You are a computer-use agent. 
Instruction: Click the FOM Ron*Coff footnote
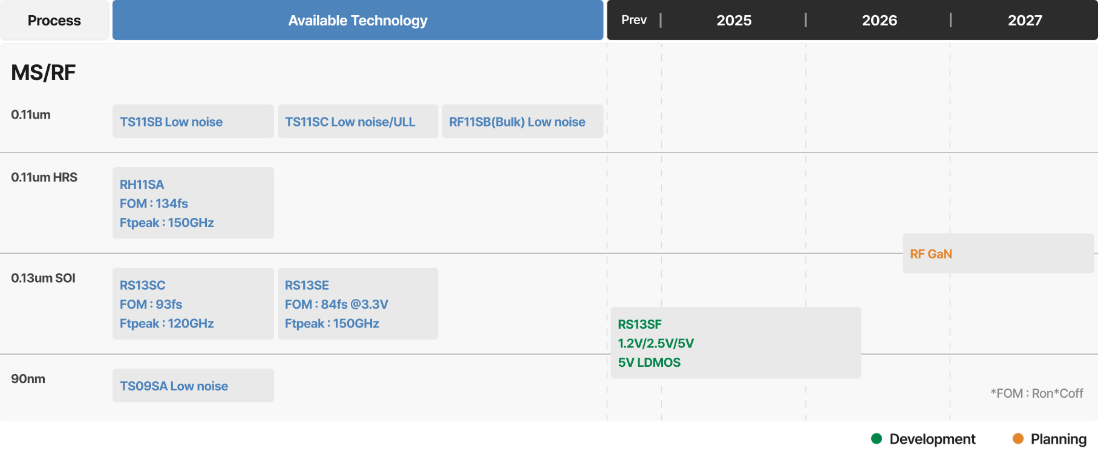[x=1036, y=393]
